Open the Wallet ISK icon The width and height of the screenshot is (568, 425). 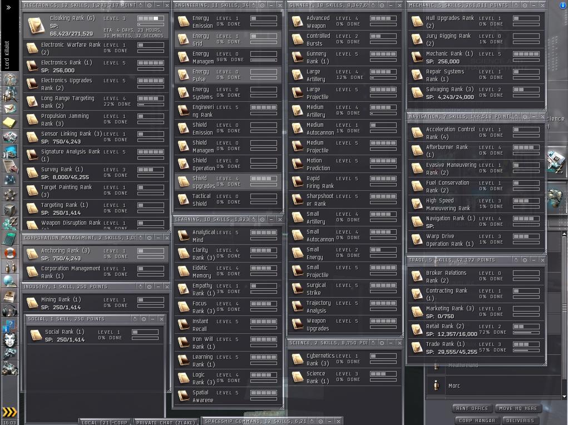pos(10,224)
